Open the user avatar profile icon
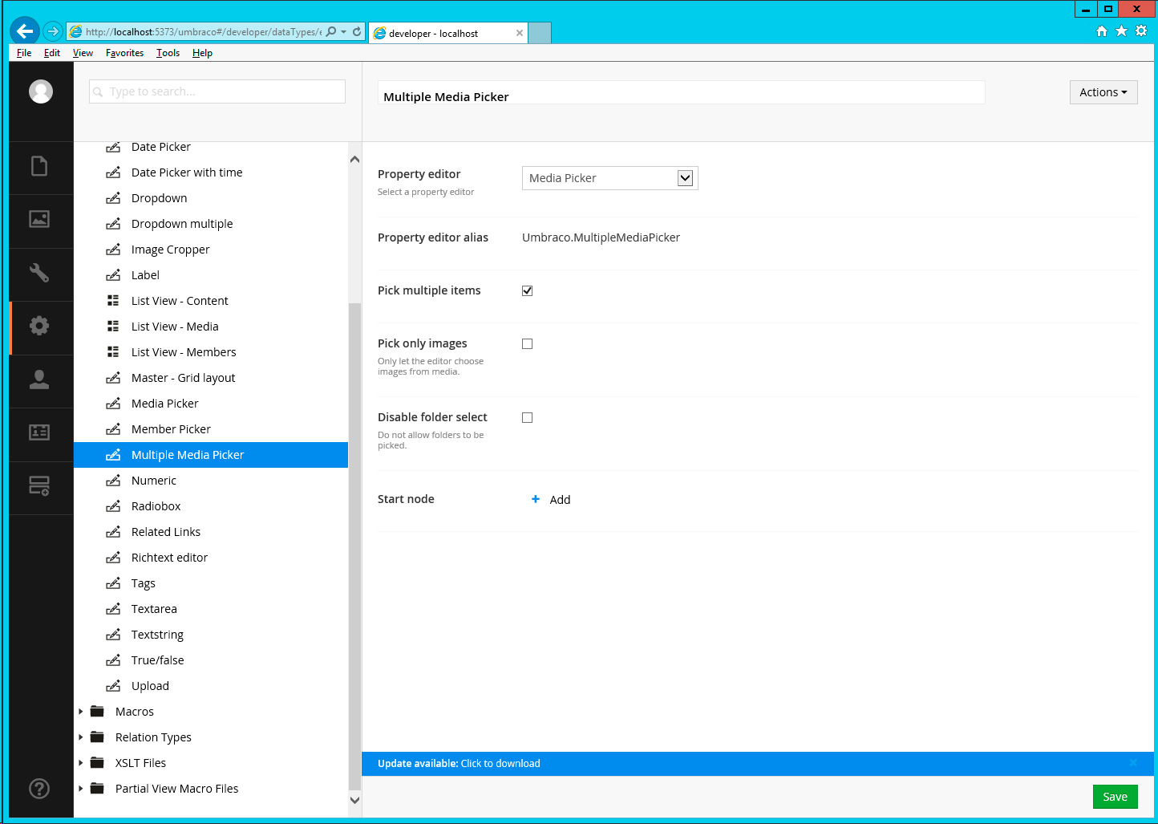 pyautogui.click(x=41, y=91)
